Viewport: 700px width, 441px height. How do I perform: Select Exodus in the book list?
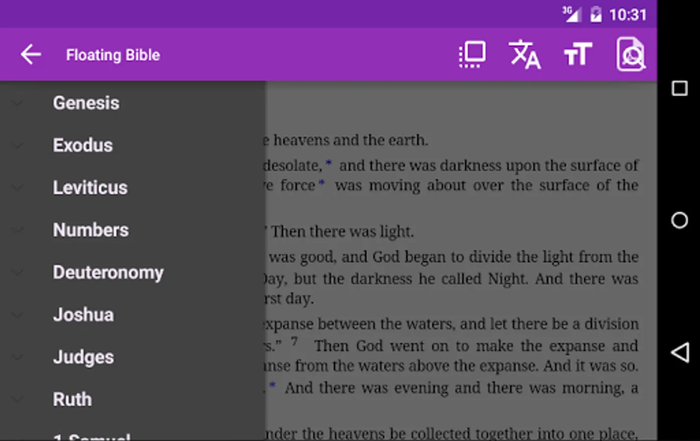[x=83, y=146]
